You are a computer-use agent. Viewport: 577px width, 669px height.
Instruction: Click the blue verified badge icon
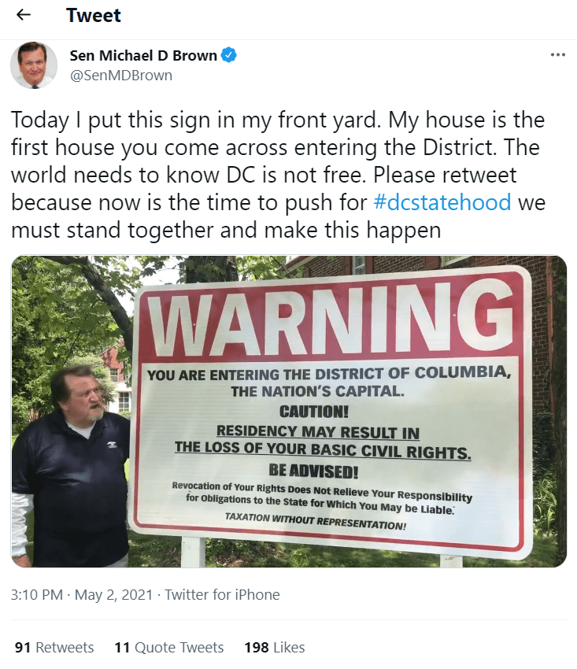tap(229, 55)
